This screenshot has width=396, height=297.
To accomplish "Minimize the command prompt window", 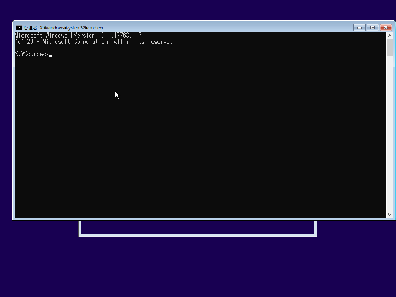I will (x=358, y=27).
